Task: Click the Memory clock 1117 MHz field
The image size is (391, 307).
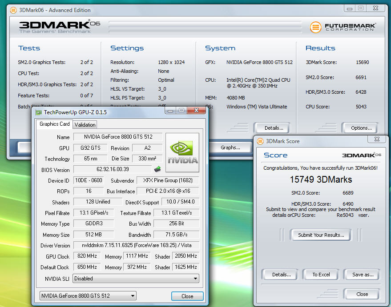Action: point(137,256)
